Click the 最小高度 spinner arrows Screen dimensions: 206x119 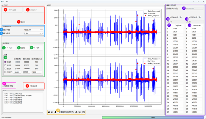point(42,33)
